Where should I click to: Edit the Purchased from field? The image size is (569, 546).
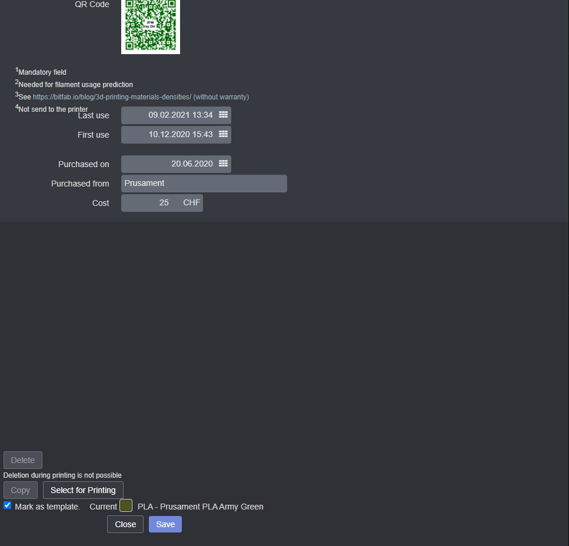pos(204,183)
